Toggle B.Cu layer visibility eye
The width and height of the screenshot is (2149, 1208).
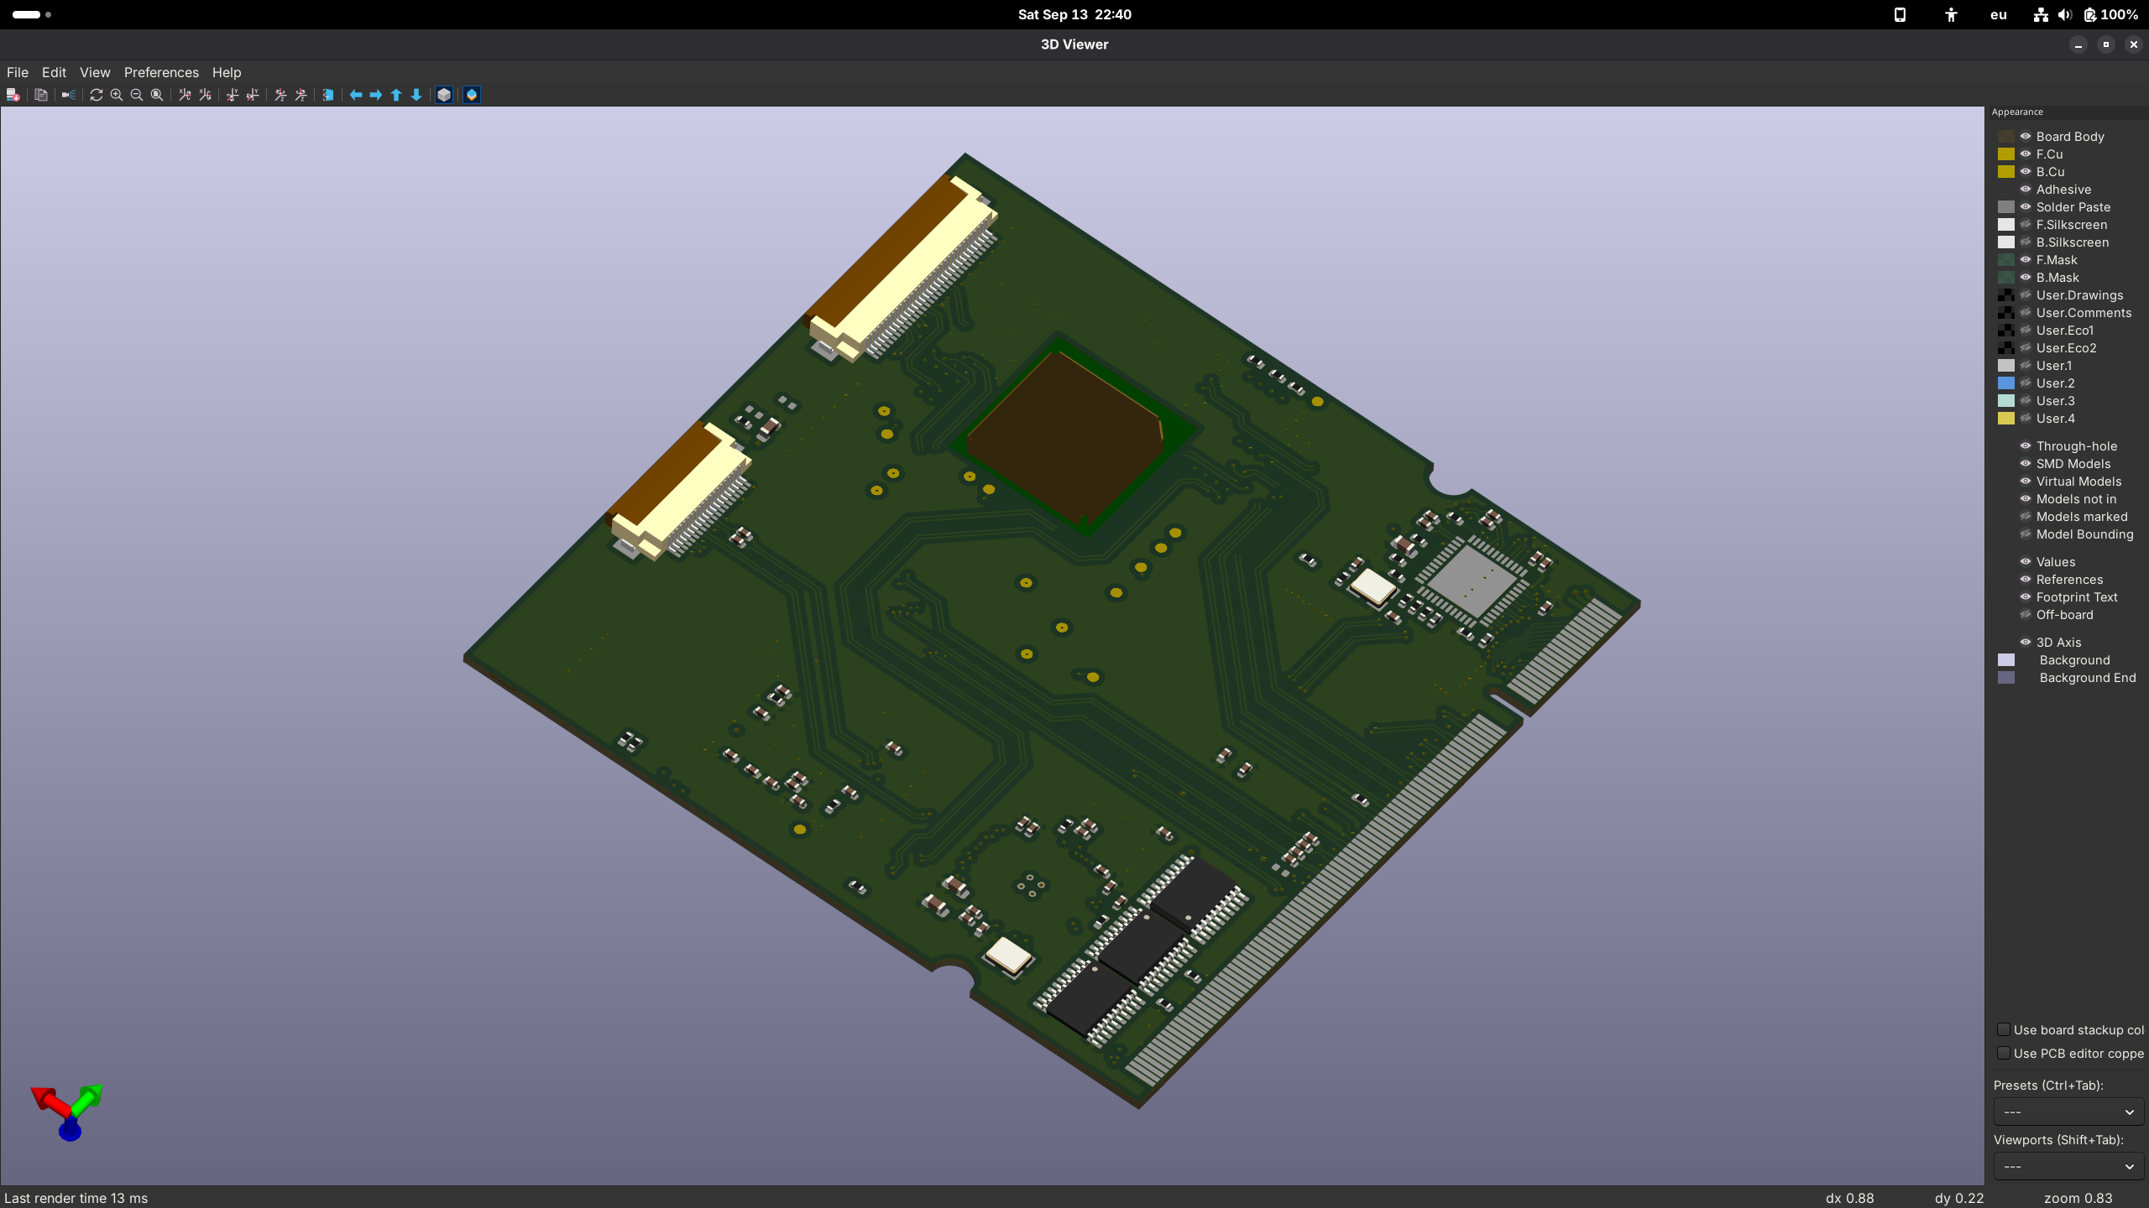(x=2026, y=171)
